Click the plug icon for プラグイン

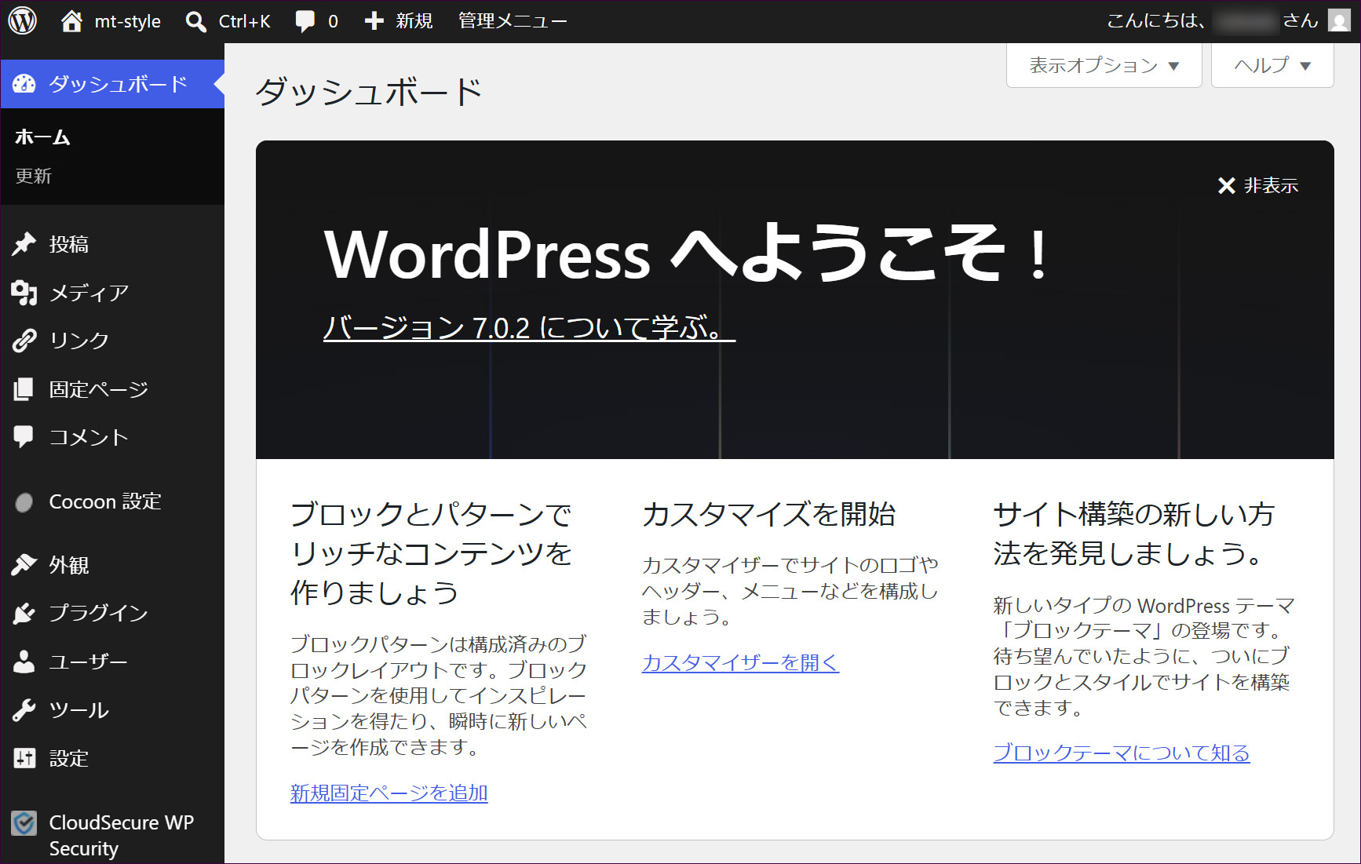[24, 613]
